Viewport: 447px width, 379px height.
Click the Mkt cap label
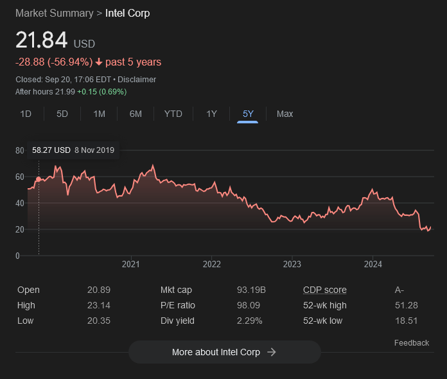tap(176, 290)
